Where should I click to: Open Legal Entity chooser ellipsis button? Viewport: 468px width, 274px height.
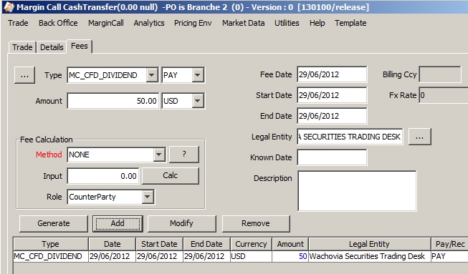[420, 137]
